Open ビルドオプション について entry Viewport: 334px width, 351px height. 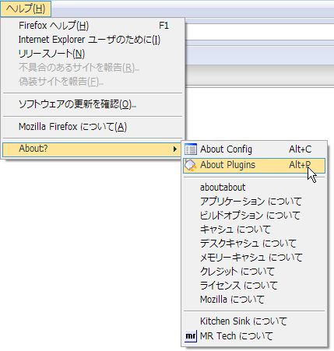pos(254,216)
